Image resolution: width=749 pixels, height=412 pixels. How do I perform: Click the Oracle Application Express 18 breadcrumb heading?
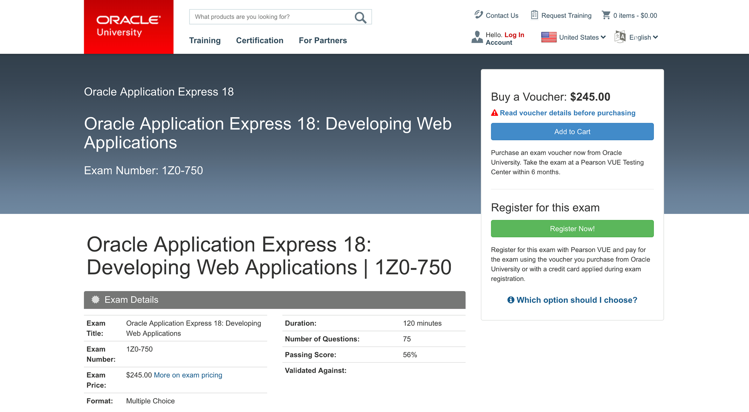click(159, 92)
